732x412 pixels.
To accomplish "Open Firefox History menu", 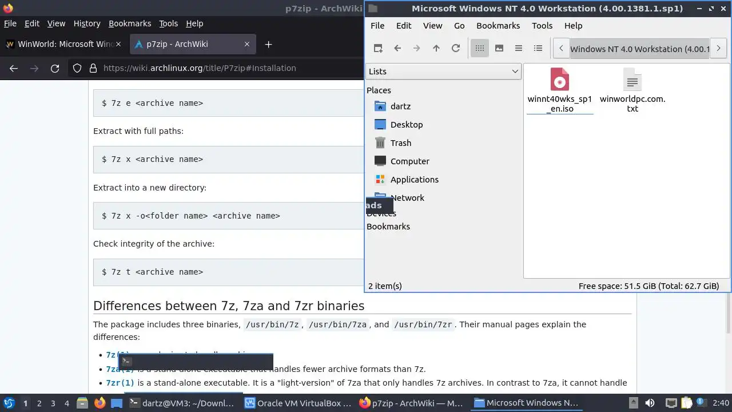I will coord(87,23).
